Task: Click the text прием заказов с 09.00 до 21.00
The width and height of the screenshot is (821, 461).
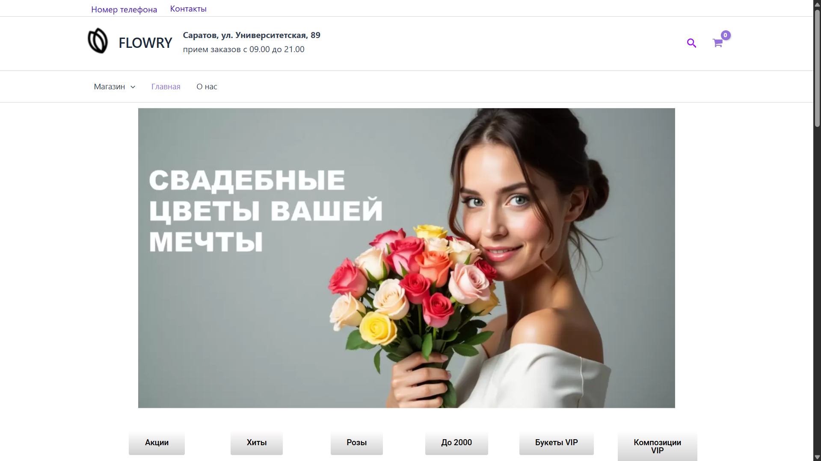Action: click(244, 49)
